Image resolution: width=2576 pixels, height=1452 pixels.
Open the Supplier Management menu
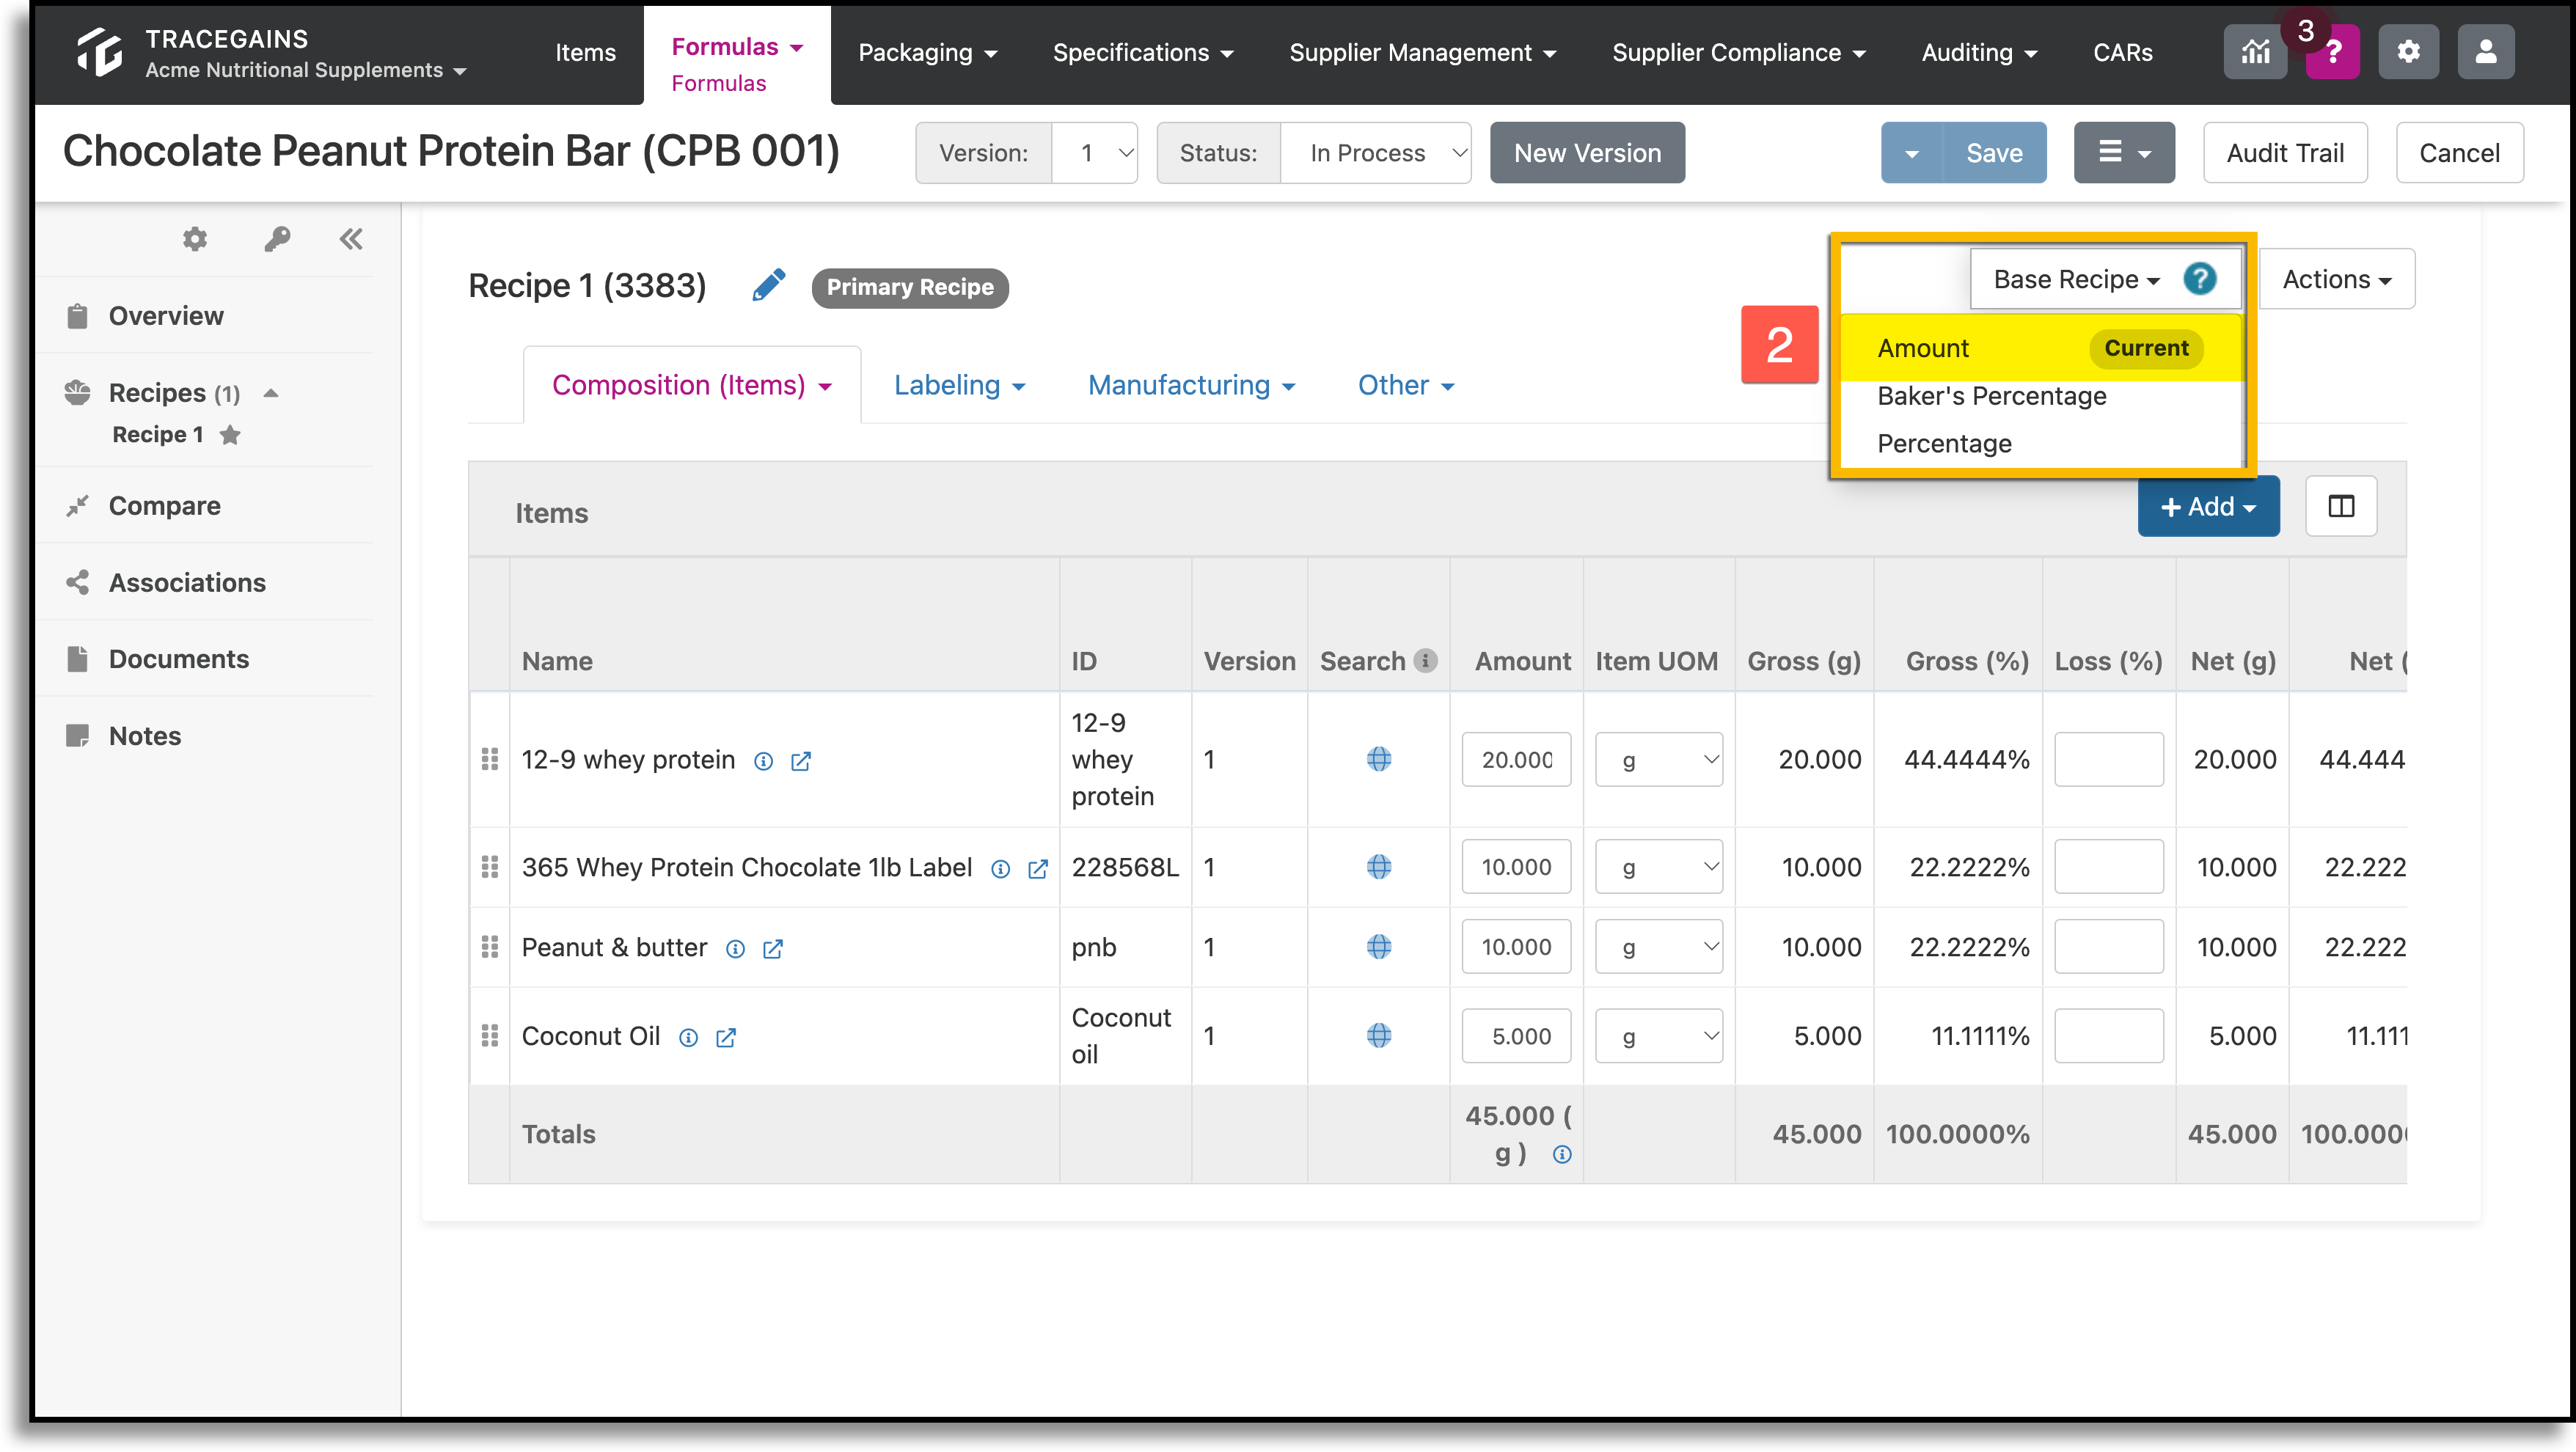pyautogui.click(x=1422, y=52)
